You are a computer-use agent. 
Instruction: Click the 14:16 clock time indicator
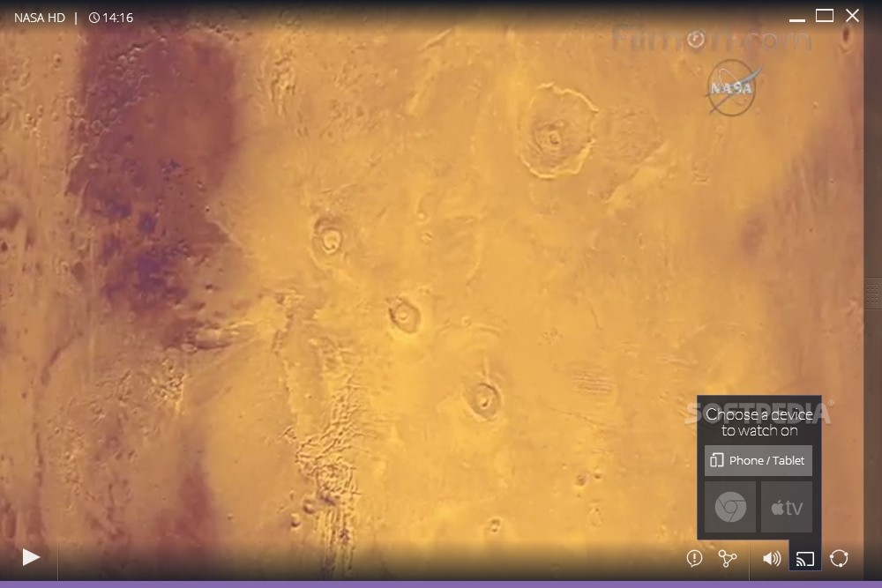(x=111, y=18)
